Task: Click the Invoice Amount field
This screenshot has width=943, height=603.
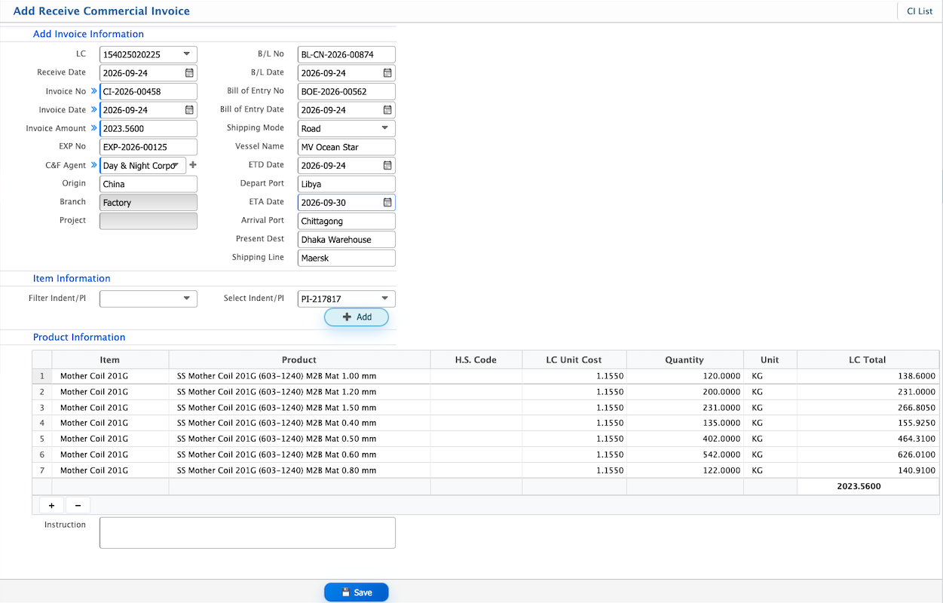Action: pos(148,128)
